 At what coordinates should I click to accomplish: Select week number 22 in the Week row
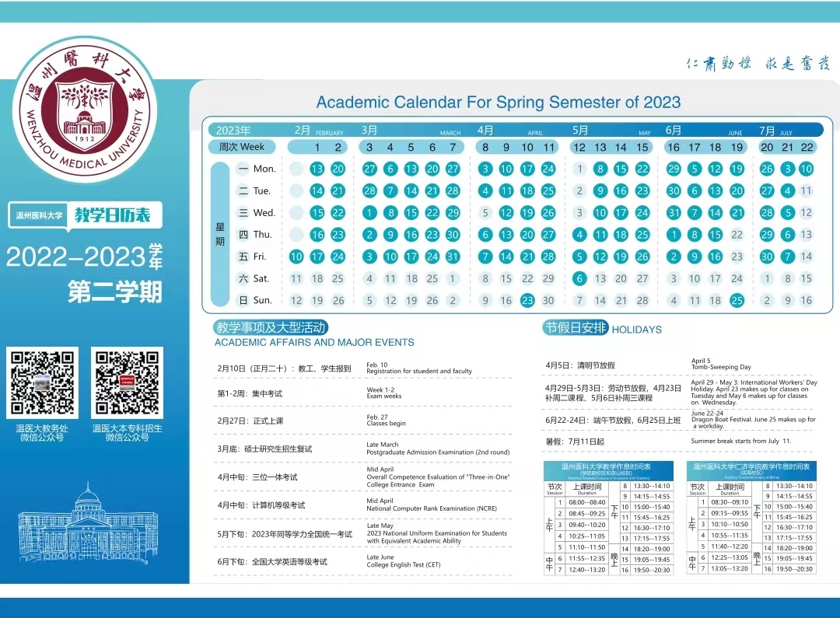pyautogui.click(x=807, y=147)
